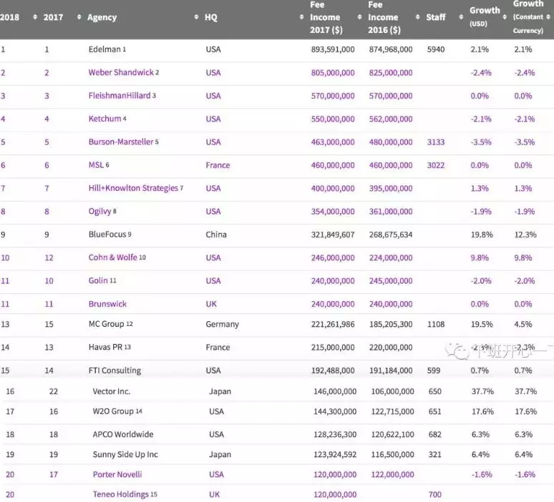Image resolution: width=554 pixels, height=502 pixels.
Task: Click the Fee Income 2017 header
Action: click(x=326, y=17)
